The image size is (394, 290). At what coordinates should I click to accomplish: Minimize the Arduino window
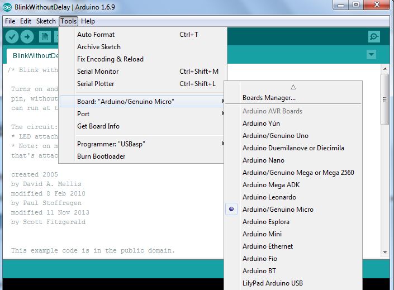(x=340, y=5)
